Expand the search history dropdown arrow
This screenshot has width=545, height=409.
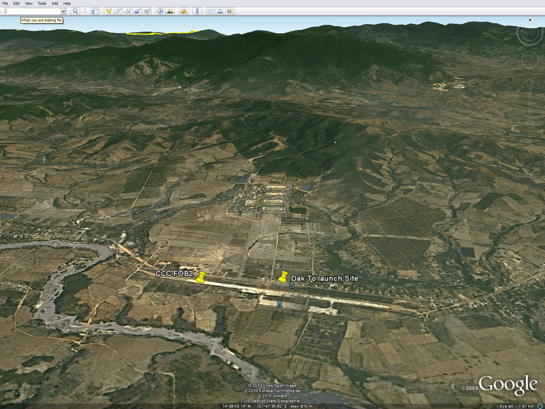(63, 11)
